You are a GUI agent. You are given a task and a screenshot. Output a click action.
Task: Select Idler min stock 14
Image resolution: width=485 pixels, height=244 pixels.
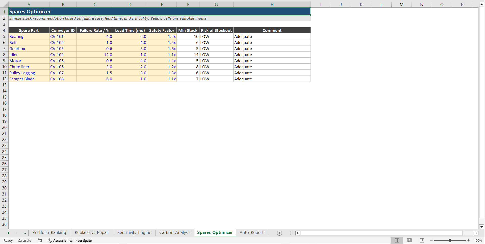(x=188, y=55)
